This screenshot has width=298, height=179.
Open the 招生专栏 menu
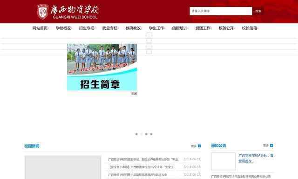(x=87, y=28)
